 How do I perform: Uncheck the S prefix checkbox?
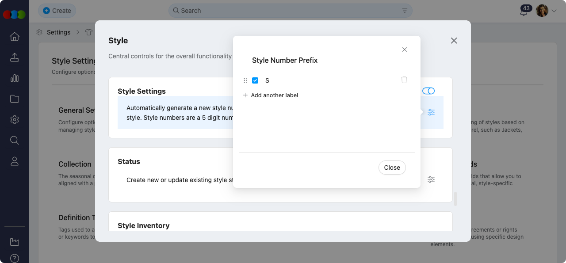pos(255,80)
